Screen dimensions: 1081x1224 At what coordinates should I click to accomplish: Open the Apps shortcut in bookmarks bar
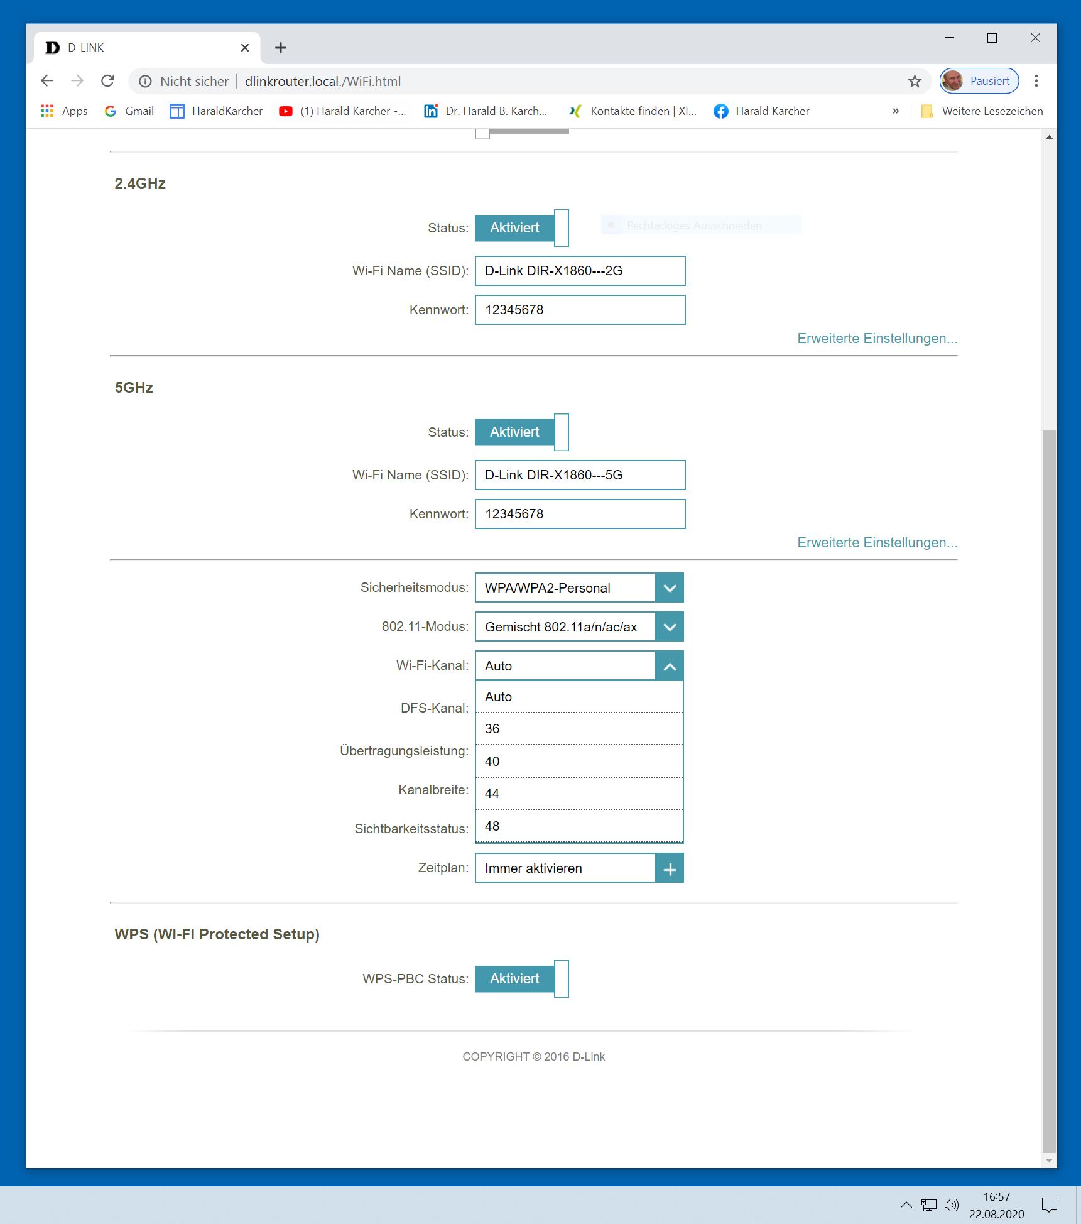[x=64, y=111]
